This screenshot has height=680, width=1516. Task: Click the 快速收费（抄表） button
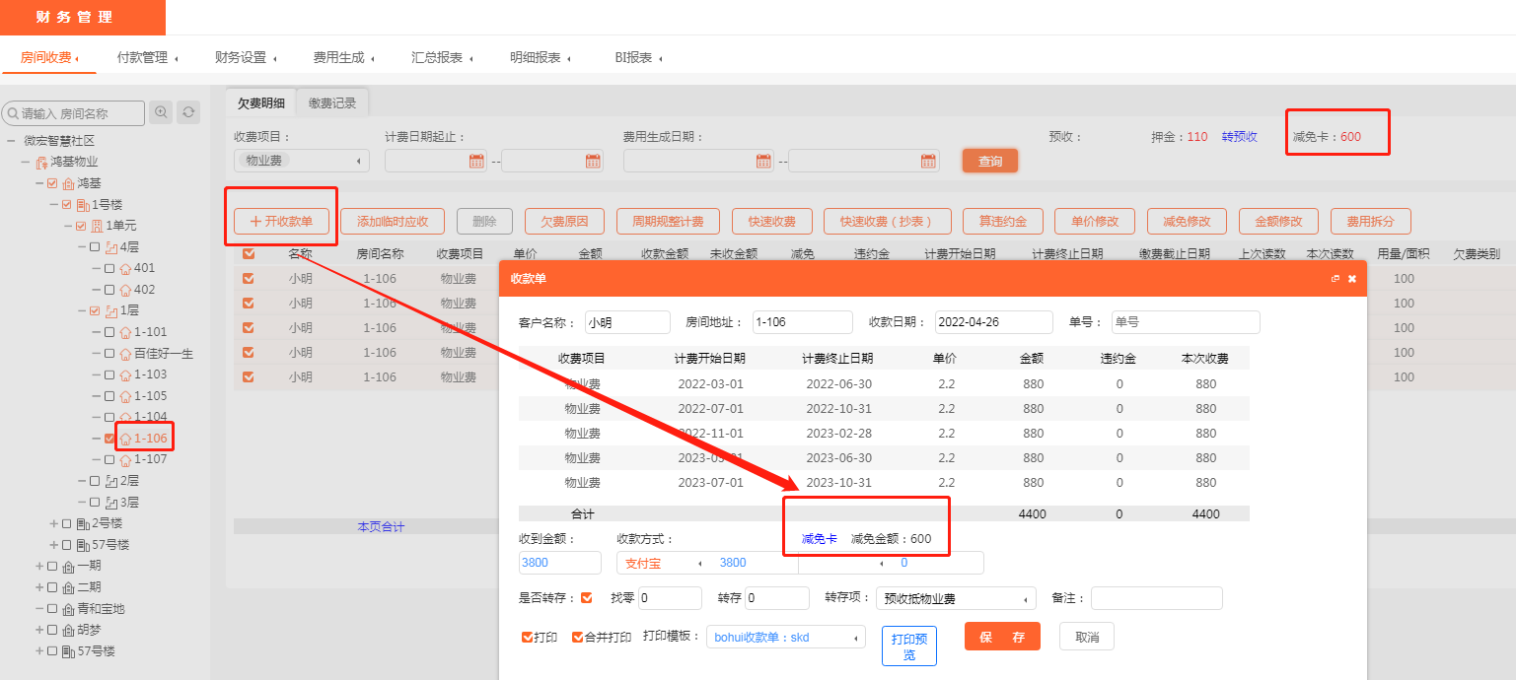click(887, 221)
